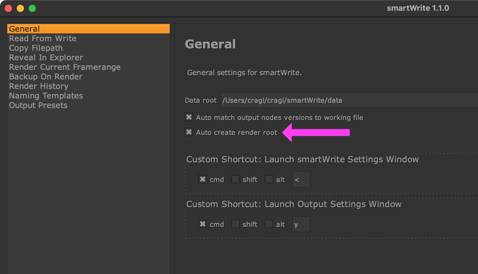Screen dimensions: 478x274
Task: Disable Auto match output nodes versions checkbox
Action: 189,117
